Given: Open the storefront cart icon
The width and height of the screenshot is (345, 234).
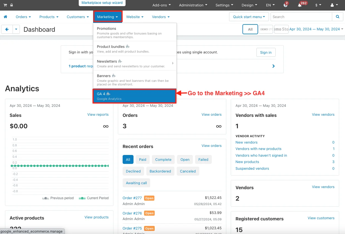Looking at the screenshot, I should pyautogui.click(x=5, y=5).
